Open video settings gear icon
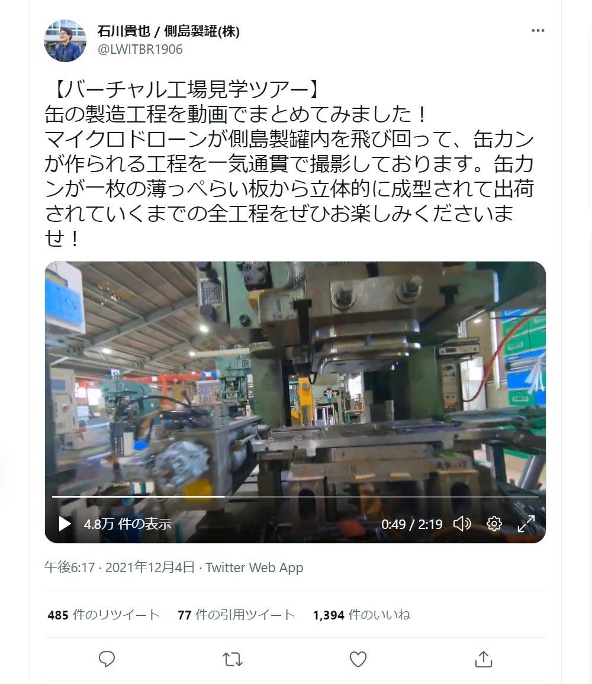This screenshot has height=684, width=592. [494, 524]
